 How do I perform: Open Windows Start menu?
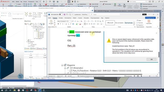click(x=2, y=90)
